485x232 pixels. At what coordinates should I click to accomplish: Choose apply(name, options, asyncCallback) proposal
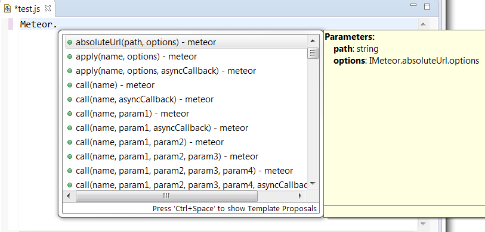(x=186, y=71)
